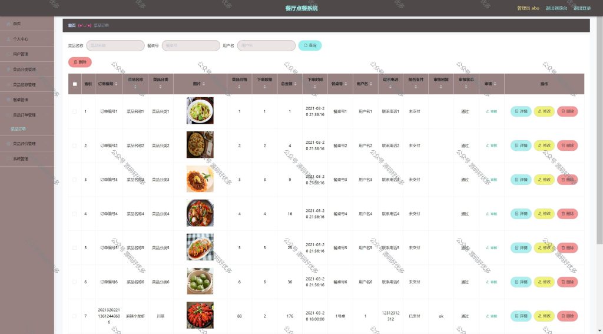Click 退出到前台 link in header

coord(556,8)
